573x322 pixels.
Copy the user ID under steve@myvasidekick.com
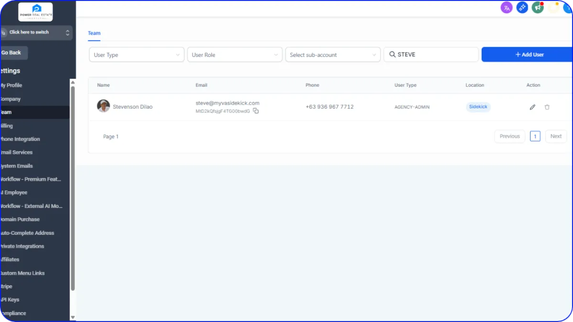click(256, 111)
